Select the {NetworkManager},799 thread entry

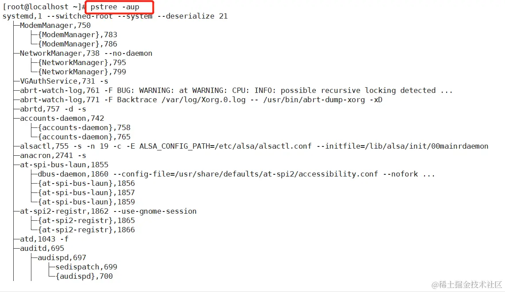[x=82, y=72]
